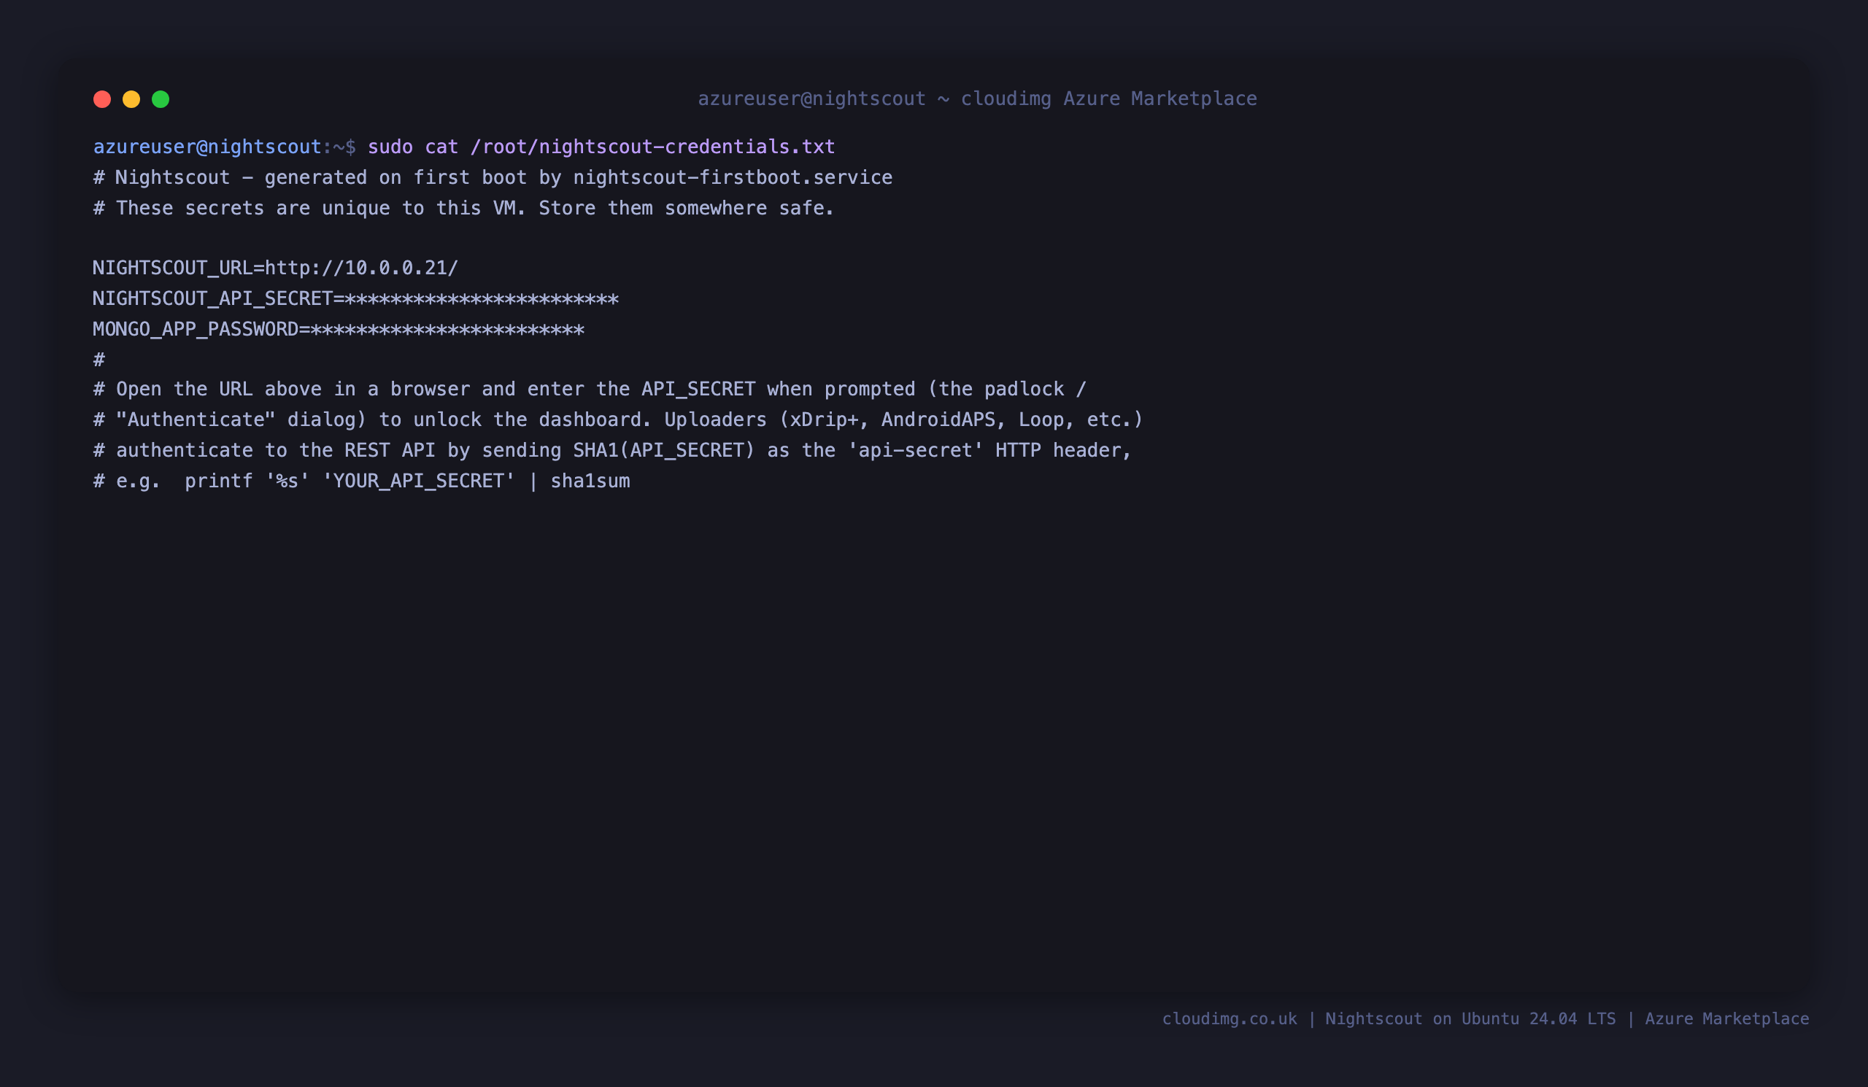
Task: Click the window title azureuser@nightscout ~ cloudimg Azure Marketplace
Action: coord(977,98)
